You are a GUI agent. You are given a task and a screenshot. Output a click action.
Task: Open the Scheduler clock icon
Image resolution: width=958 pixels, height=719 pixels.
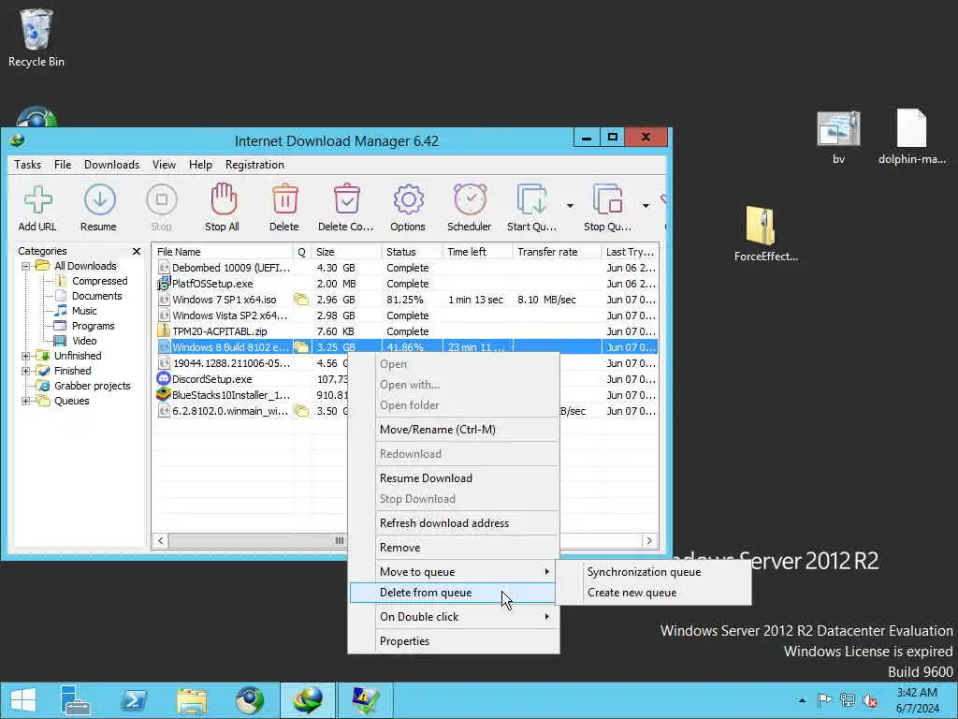(470, 208)
